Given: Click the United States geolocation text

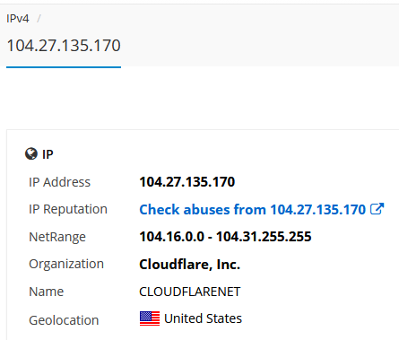Looking at the screenshot, I should coord(203,318).
